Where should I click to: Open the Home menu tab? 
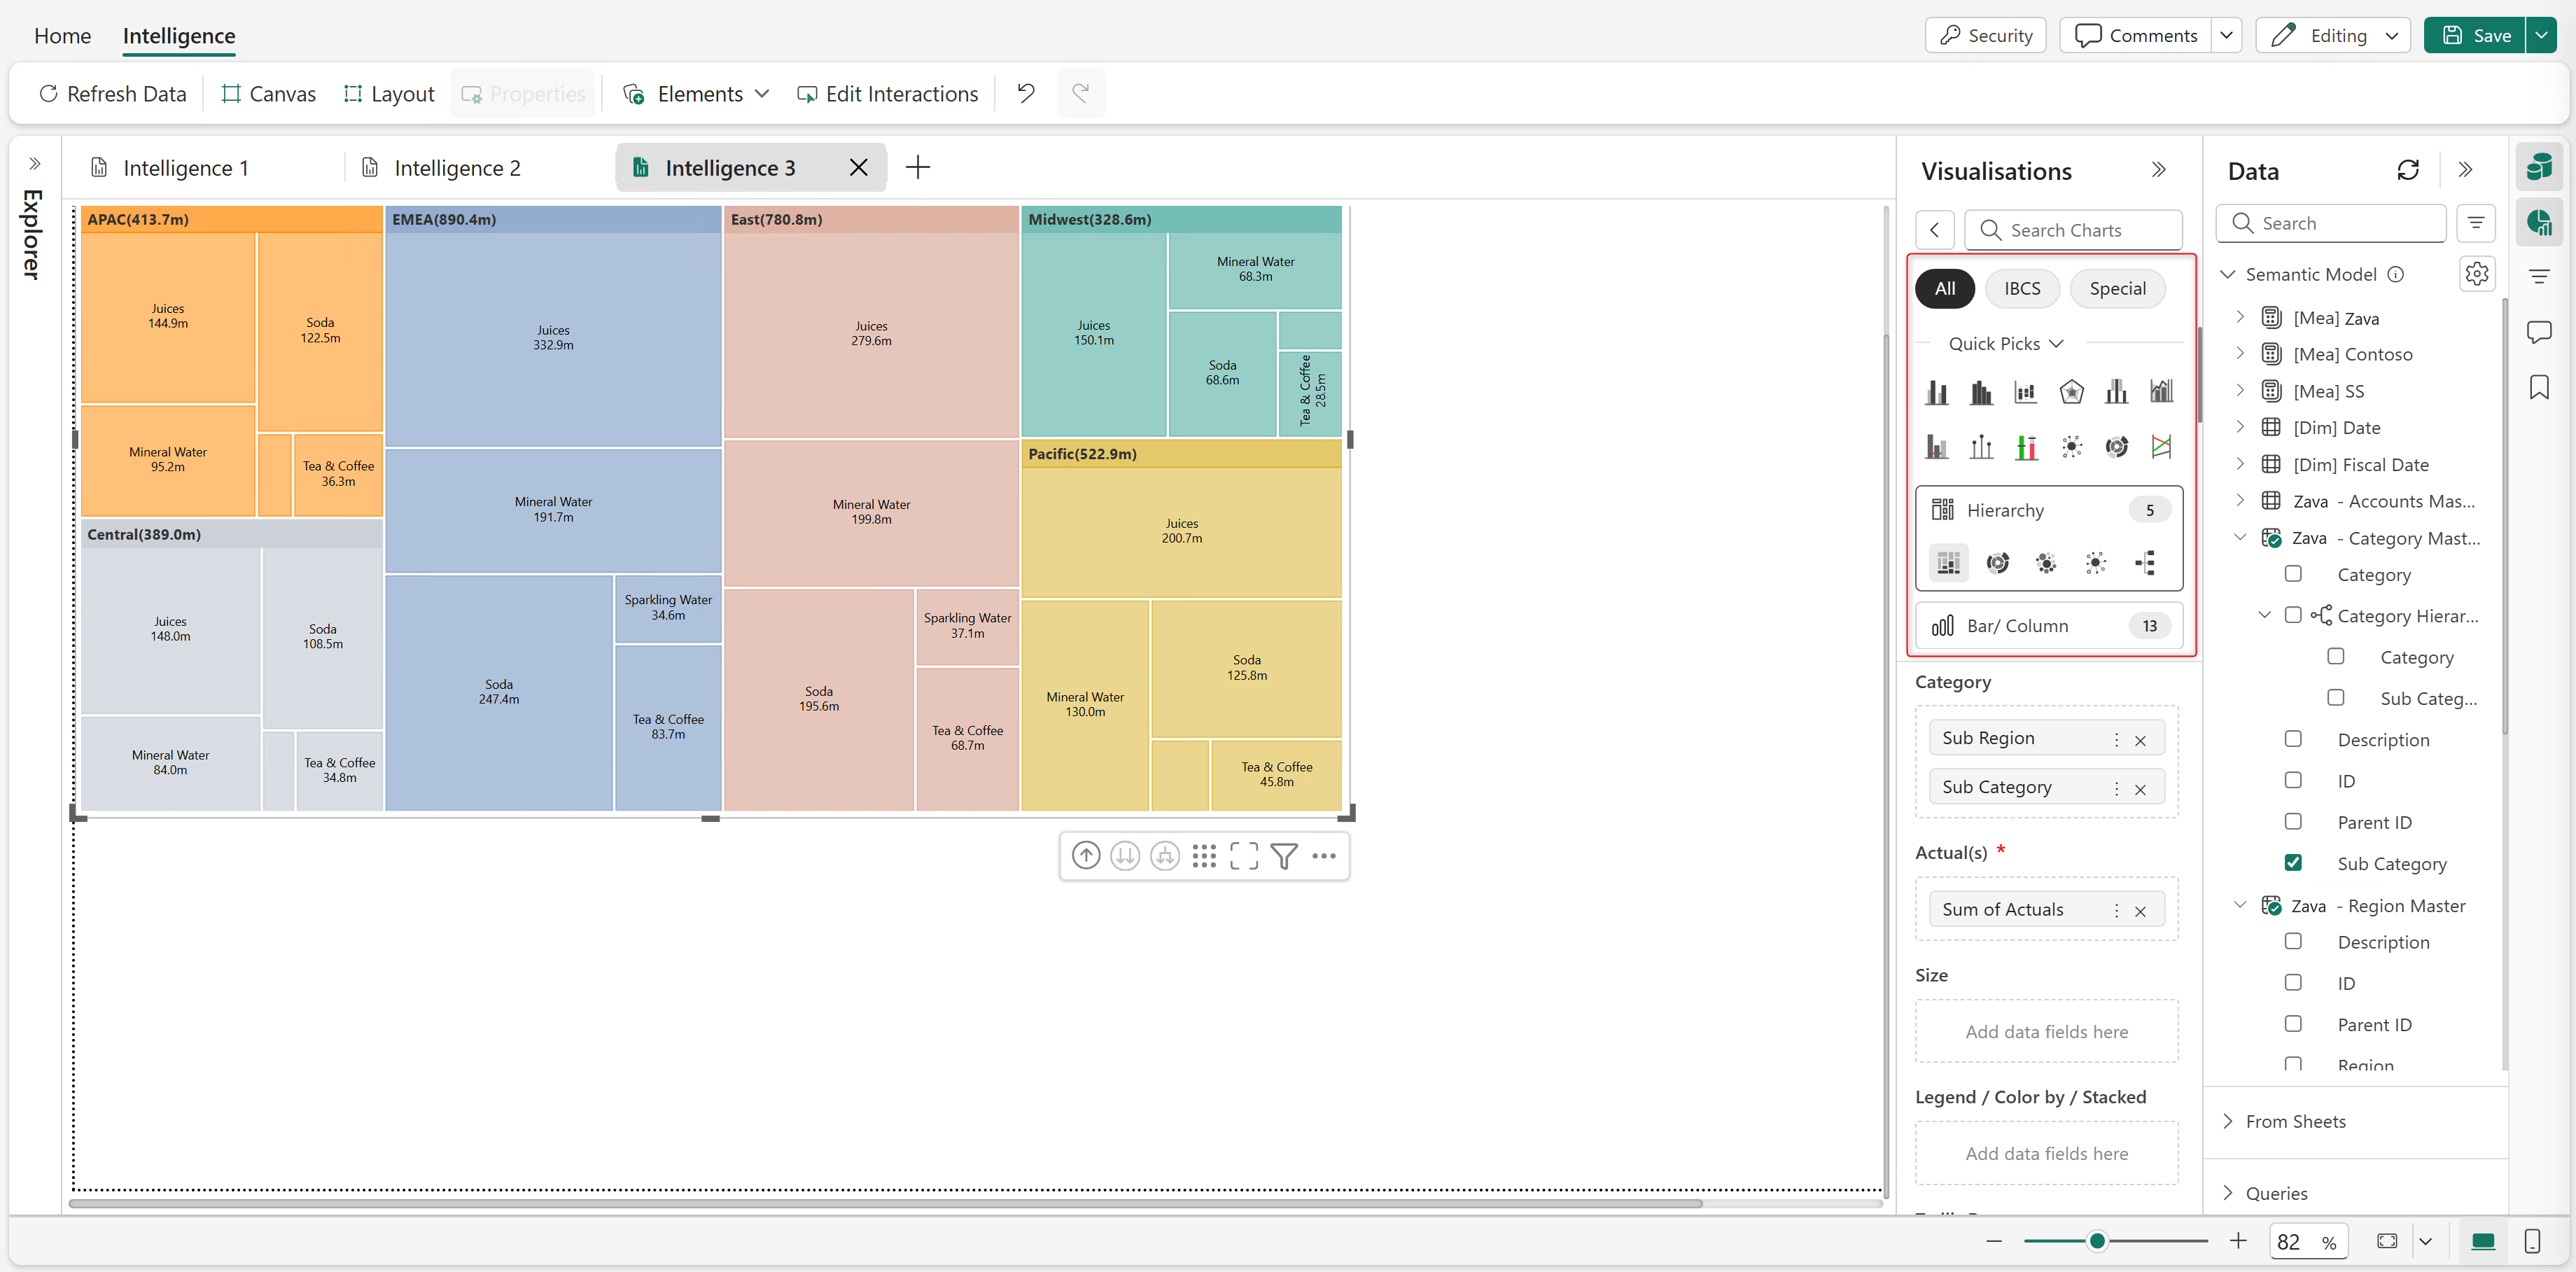click(x=63, y=36)
